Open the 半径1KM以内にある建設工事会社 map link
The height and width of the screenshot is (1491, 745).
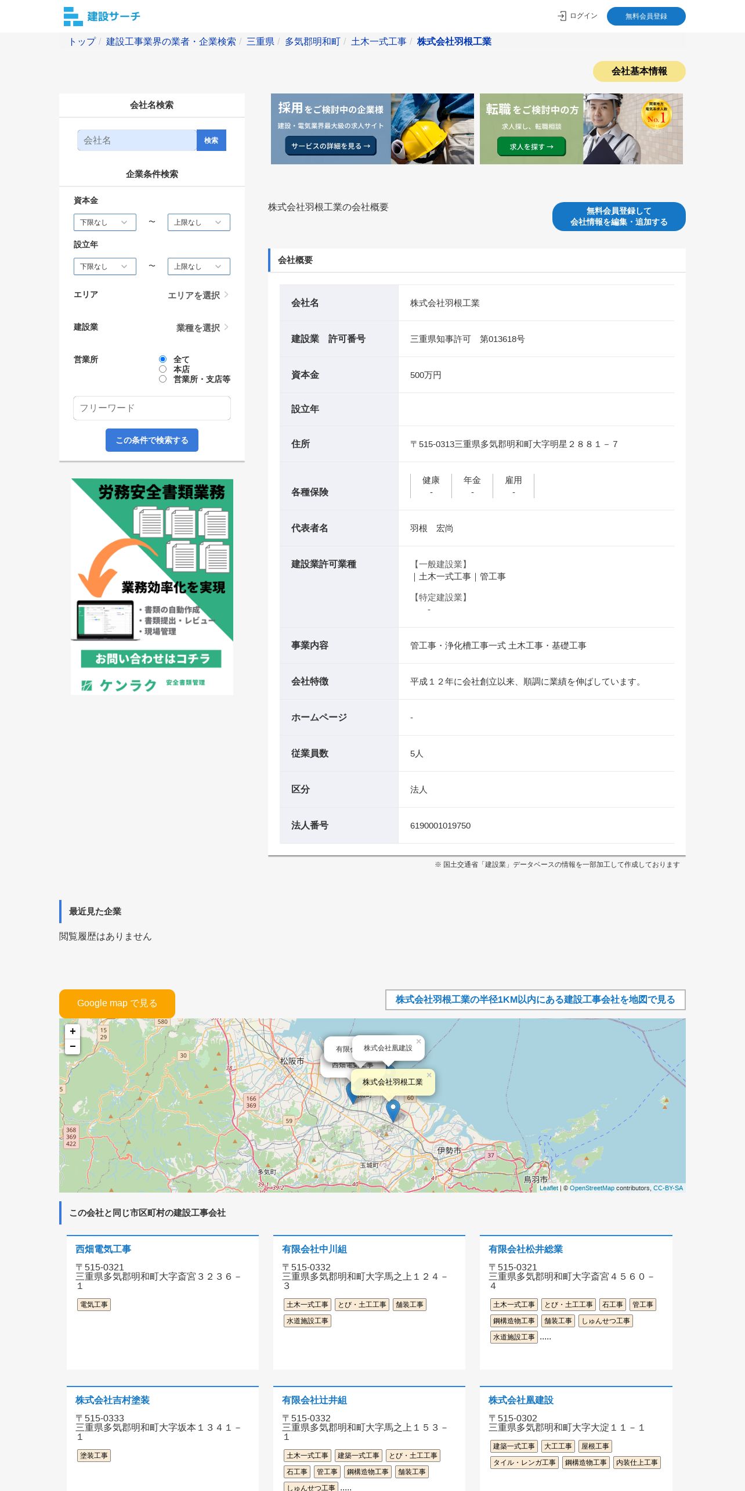coord(536,1000)
